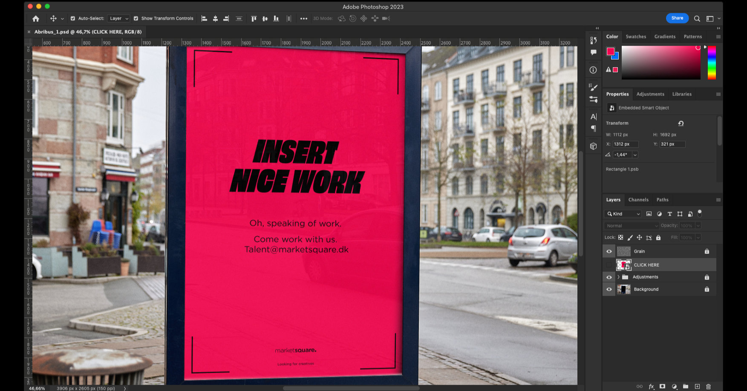Viewport: 747px width, 391px height.
Task: Lock transparent pixels
Action: (620, 238)
